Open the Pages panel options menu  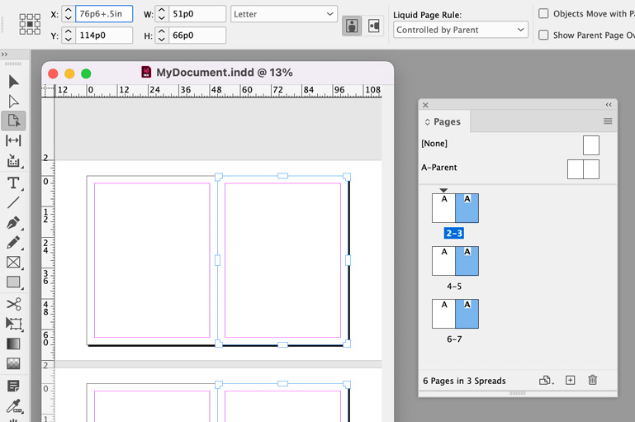coord(608,121)
